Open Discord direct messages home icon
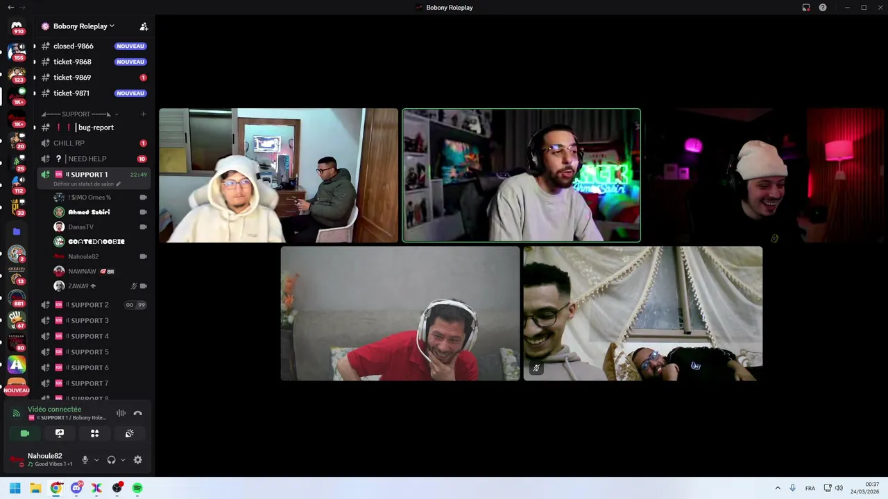This screenshot has height=499, width=888. point(17,26)
